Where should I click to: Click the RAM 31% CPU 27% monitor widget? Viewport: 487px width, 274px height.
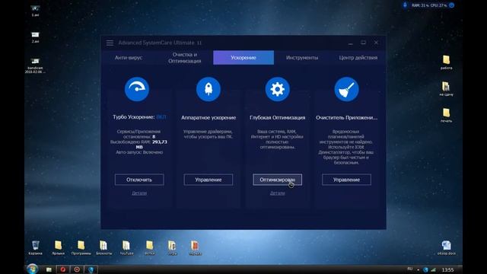coord(429,5)
